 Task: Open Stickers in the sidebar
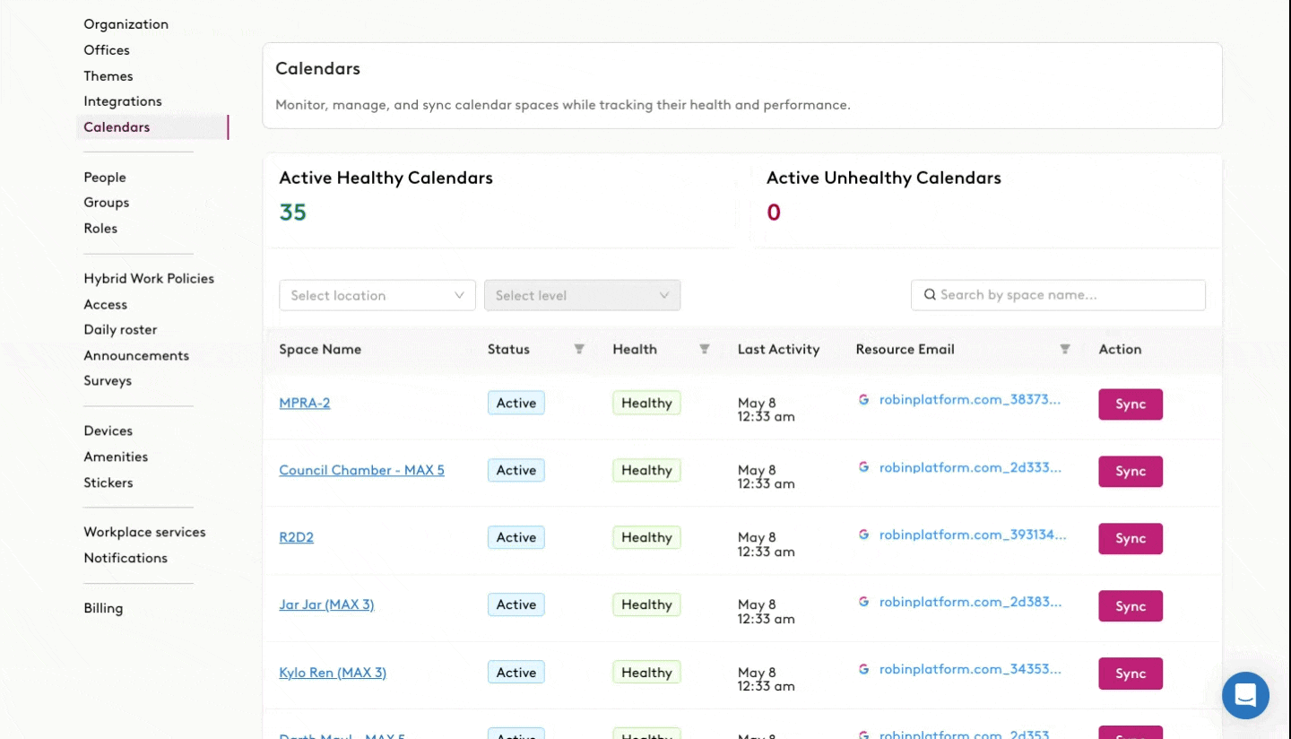[108, 483]
